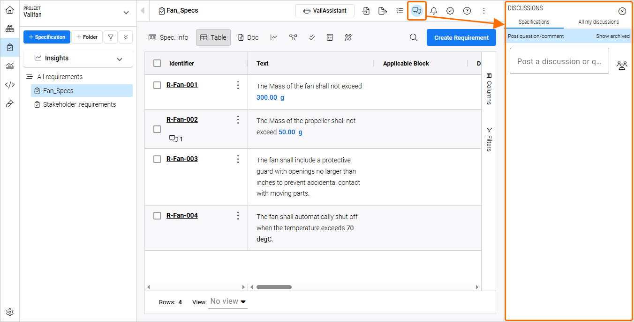634x322 pixels.
Task: Check the R-Fan-003 row checkbox
Action: [157, 159]
